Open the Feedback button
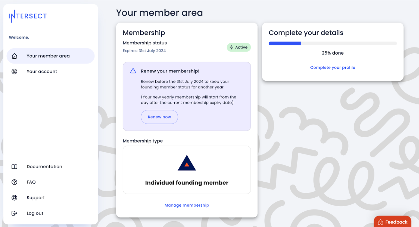This screenshot has width=419, height=227. tap(393, 222)
